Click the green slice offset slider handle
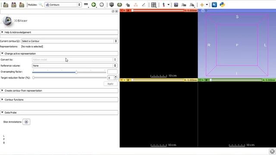Viewport: 276px width, 155px height. [x=211, y=80]
